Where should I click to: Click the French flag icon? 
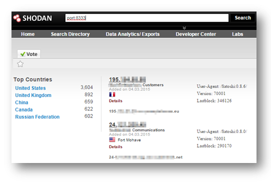pos(112,94)
